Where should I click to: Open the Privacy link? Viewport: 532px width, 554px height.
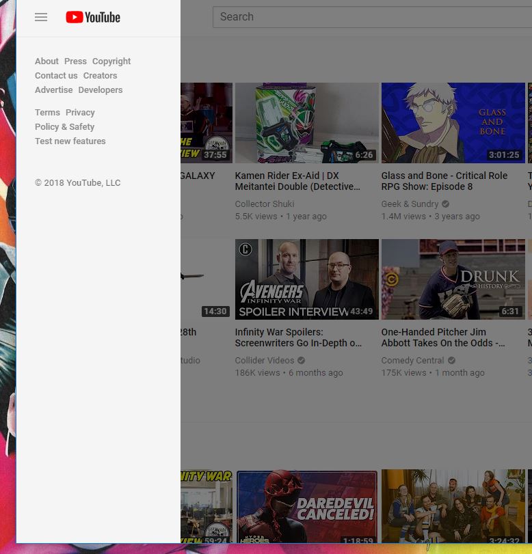(x=80, y=112)
